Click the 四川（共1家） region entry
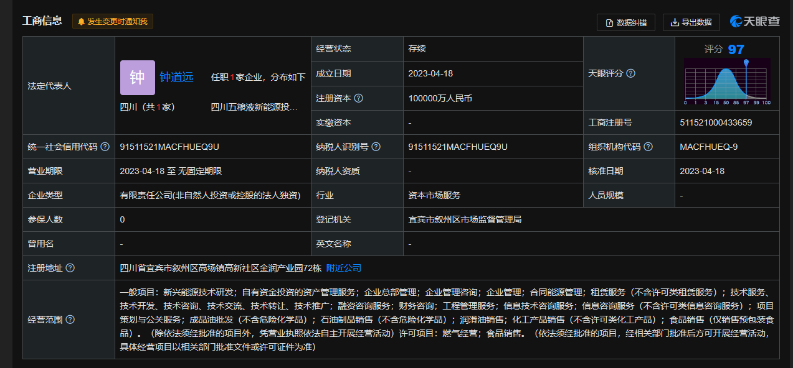This screenshot has width=793, height=368. [148, 107]
